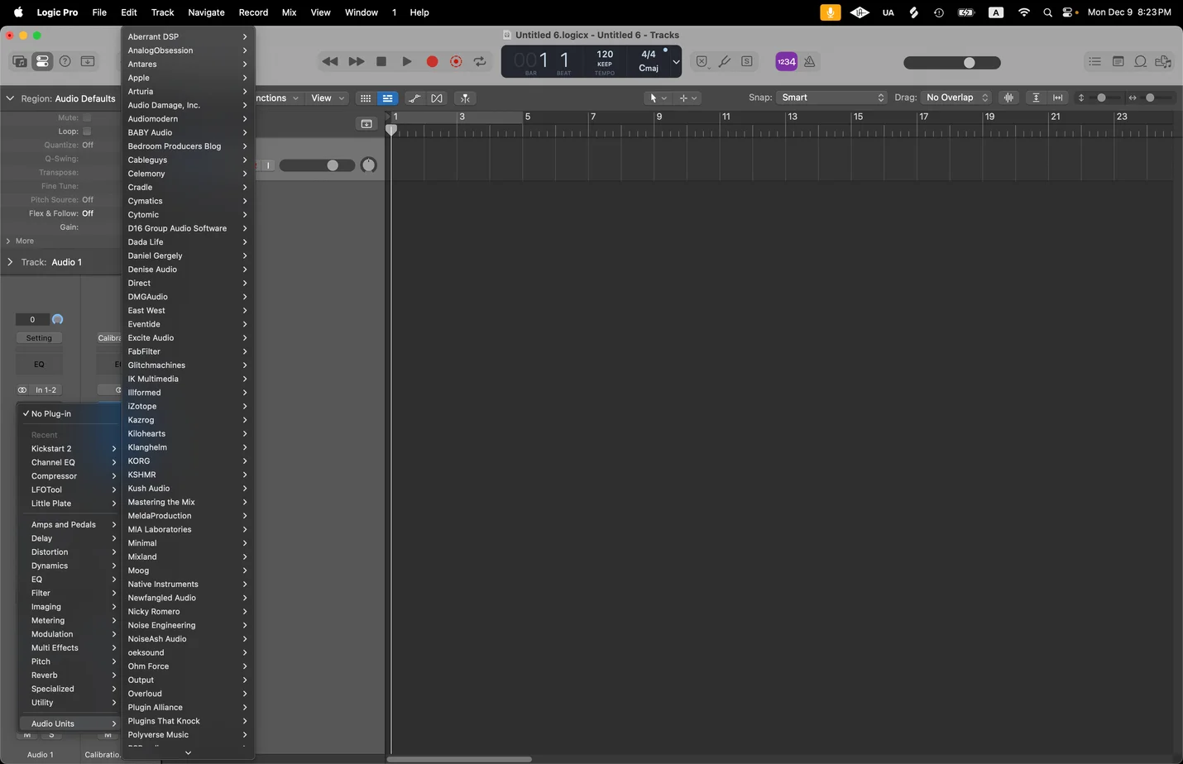Toggle Cycle mode loop button
1183x764 pixels.
click(x=480, y=61)
